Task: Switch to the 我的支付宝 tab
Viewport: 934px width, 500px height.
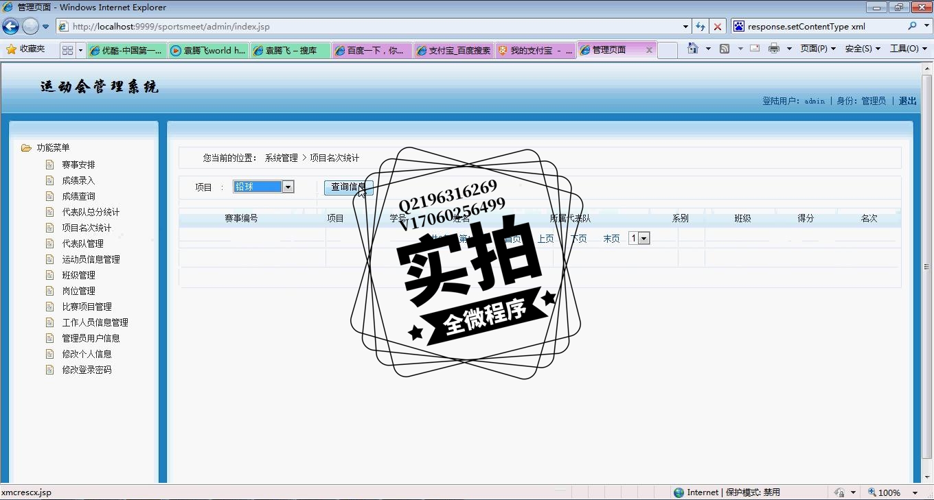Action: point(536,50)
